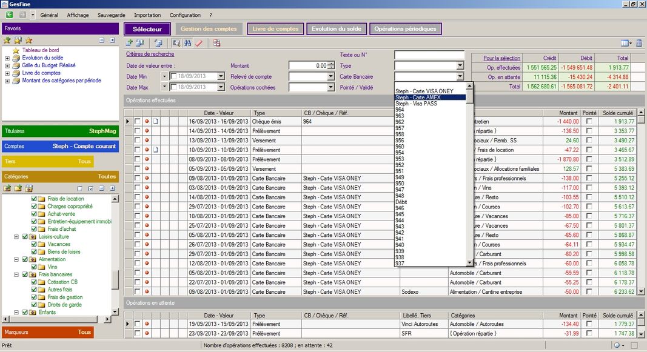647x352 pixels.
Task: Open the Sauvegarde menu
Action: 111,15
